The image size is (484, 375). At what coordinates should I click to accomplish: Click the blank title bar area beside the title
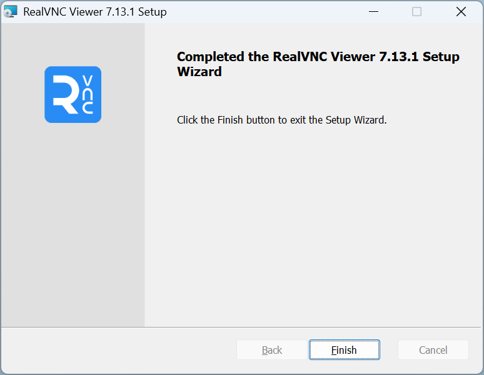[263, 12]
